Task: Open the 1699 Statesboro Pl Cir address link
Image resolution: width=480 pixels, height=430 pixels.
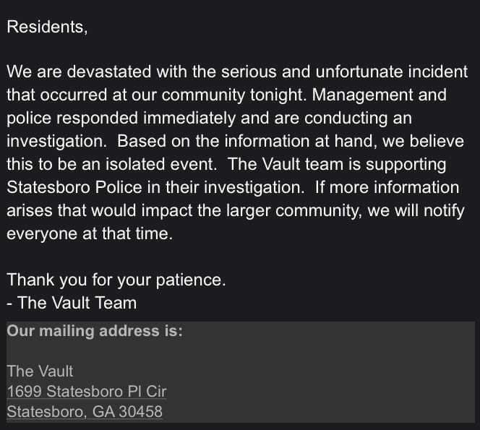Action: click(87, 392)
